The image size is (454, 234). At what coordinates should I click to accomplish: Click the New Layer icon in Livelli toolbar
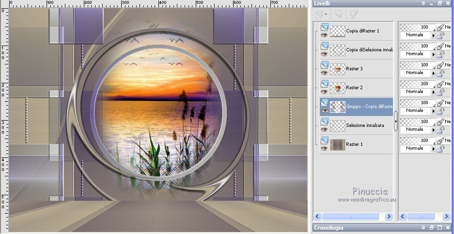pos(319,14)
